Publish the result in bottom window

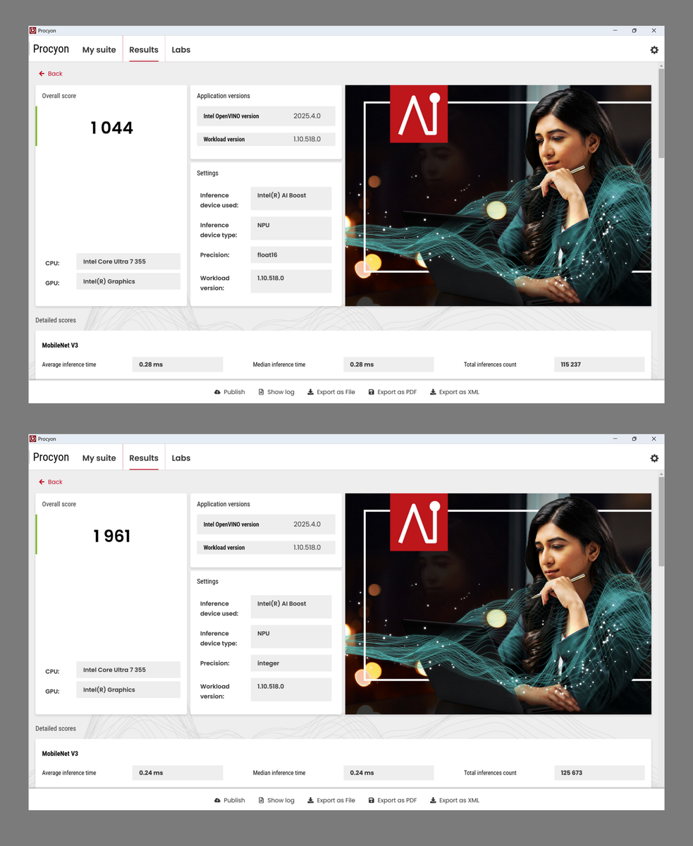(229, 800)
